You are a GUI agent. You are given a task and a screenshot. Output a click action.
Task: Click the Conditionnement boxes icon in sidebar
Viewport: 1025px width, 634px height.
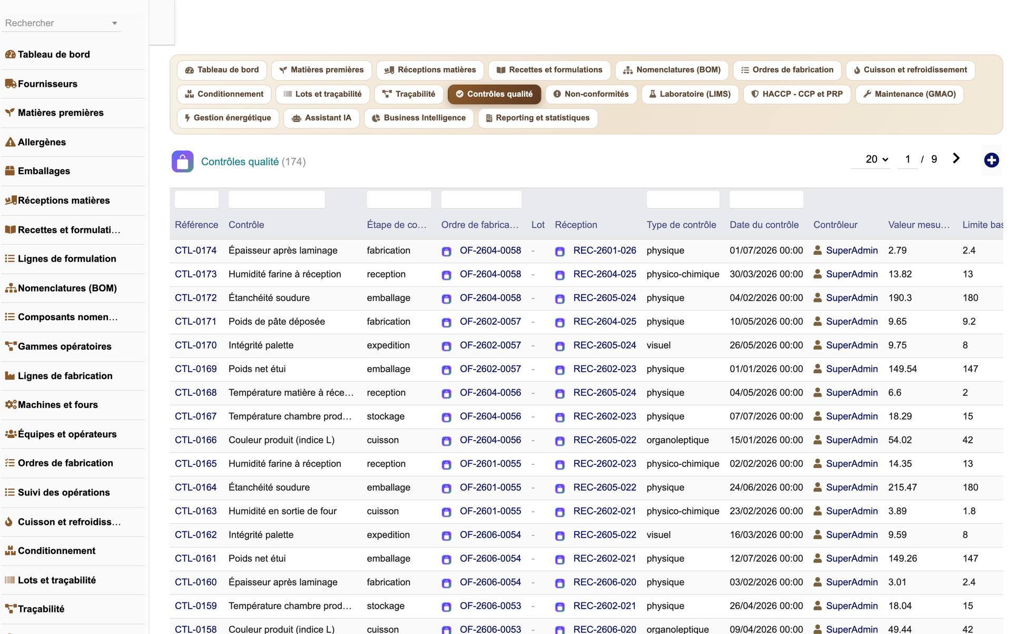click(10, 551)
